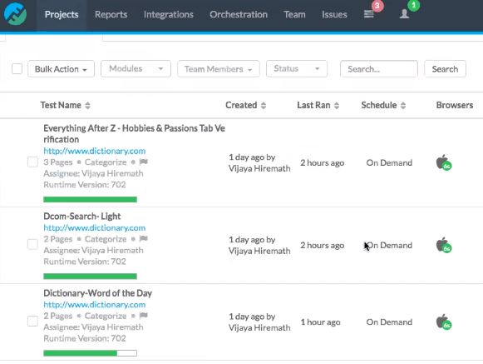Click On Demand schedule for Dictionary-Word of the Day
483x364 pixels.
(389, 322)
